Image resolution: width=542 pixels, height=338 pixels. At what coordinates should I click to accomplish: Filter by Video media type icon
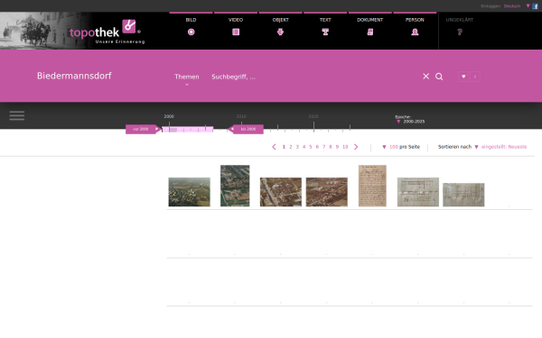(x=236, y=32)
